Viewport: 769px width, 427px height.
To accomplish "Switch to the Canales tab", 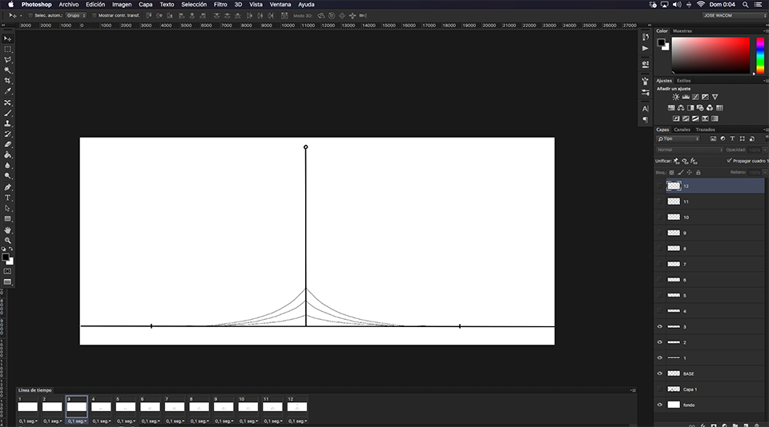I will click(x=682, y=130).
